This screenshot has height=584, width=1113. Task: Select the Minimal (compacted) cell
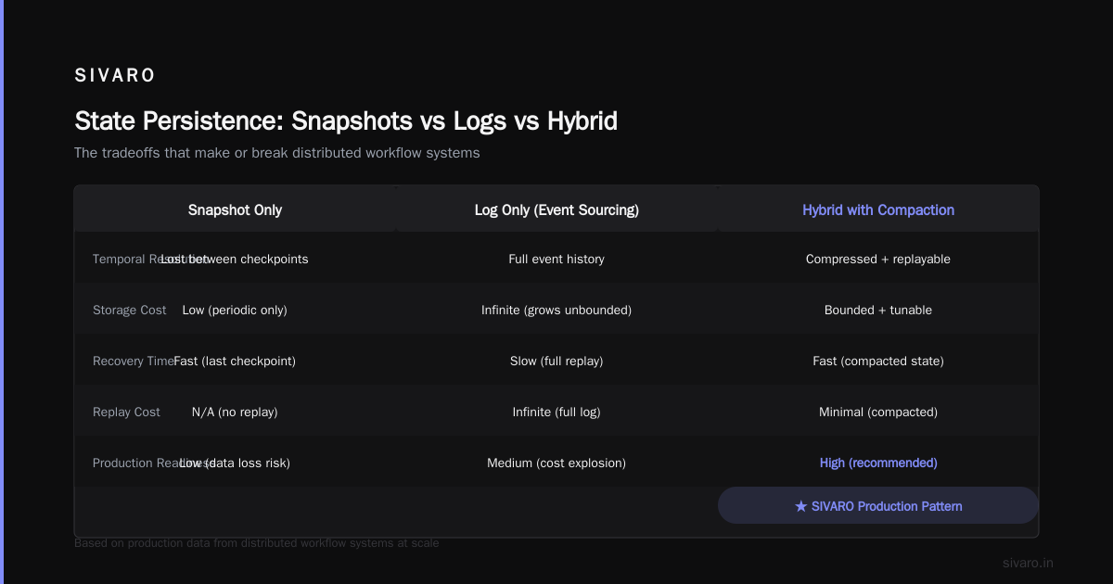click(x=878, y=413)
